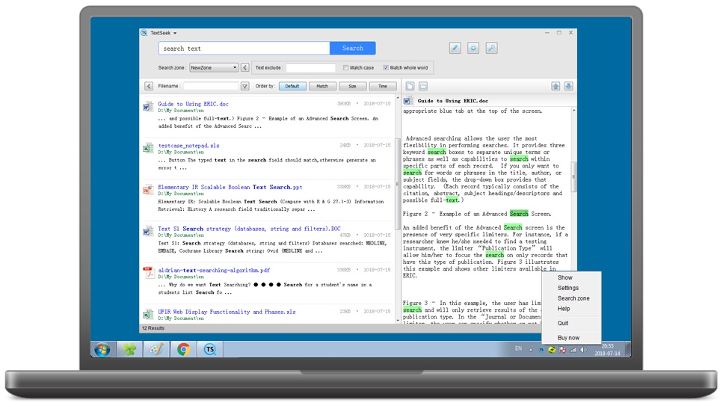Click the document page icon above preview
The height and width of the screenshot is (403, 720).
point(410,87)
